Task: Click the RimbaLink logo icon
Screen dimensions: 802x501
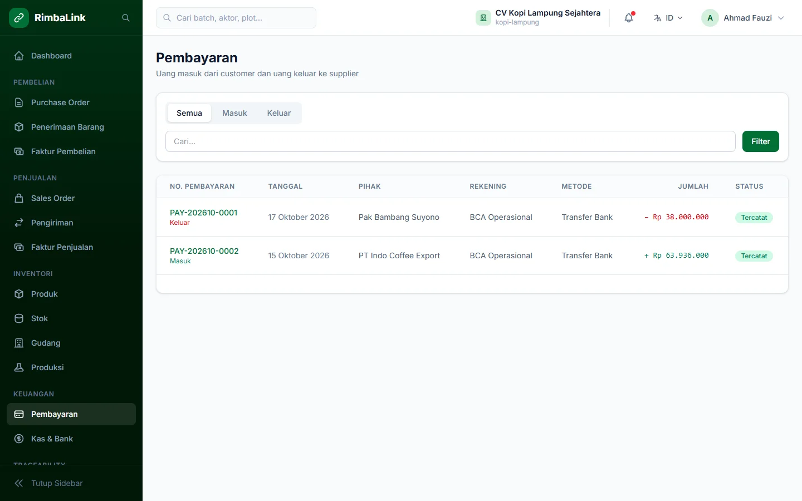Action: coord(19,18)
